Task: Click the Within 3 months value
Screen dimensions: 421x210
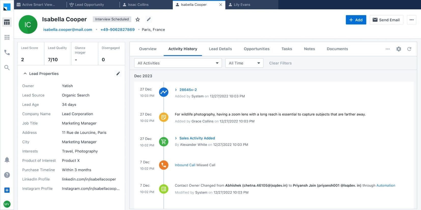Action: point(77,170)
